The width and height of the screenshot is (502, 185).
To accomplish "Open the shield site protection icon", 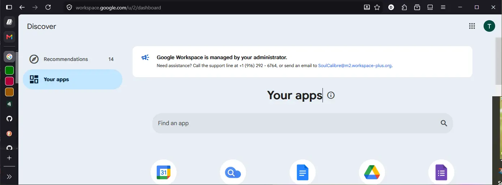I will coord(69,7).
